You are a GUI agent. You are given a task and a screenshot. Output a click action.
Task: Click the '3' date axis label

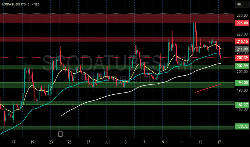point(126,142)
